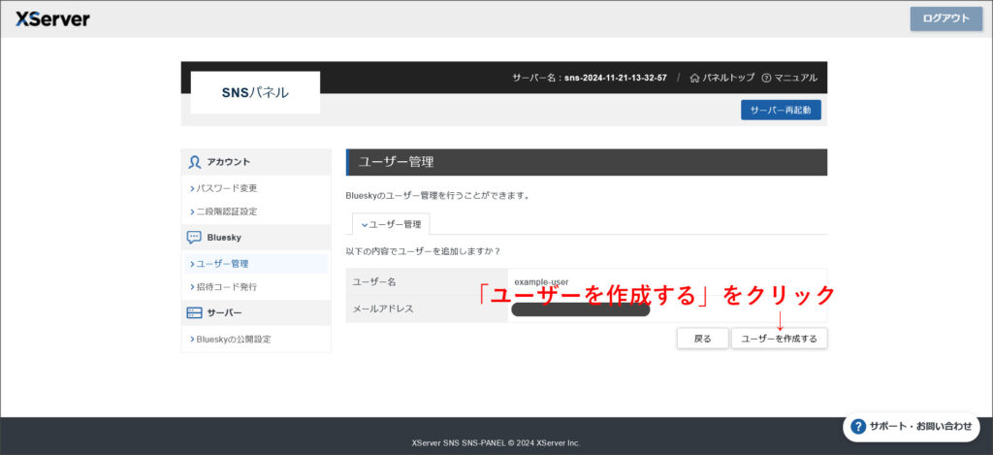Click the 戻る button
This screenshot has width=993, height=455.
[702, 339]
